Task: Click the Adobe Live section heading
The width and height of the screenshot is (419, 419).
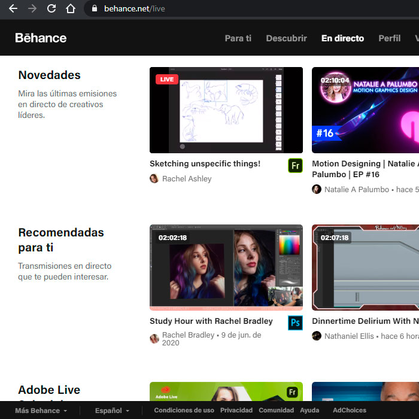Action: (x=49, y=390)
